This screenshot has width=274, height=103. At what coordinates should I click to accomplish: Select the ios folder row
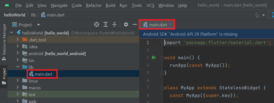pyautogui.click(x=73, y=60)
